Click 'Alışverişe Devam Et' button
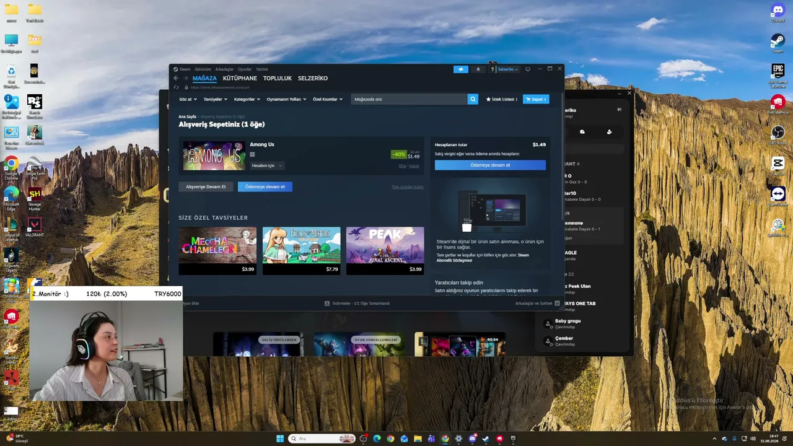This screenshot has height=446, width=793. pos(206,186)
